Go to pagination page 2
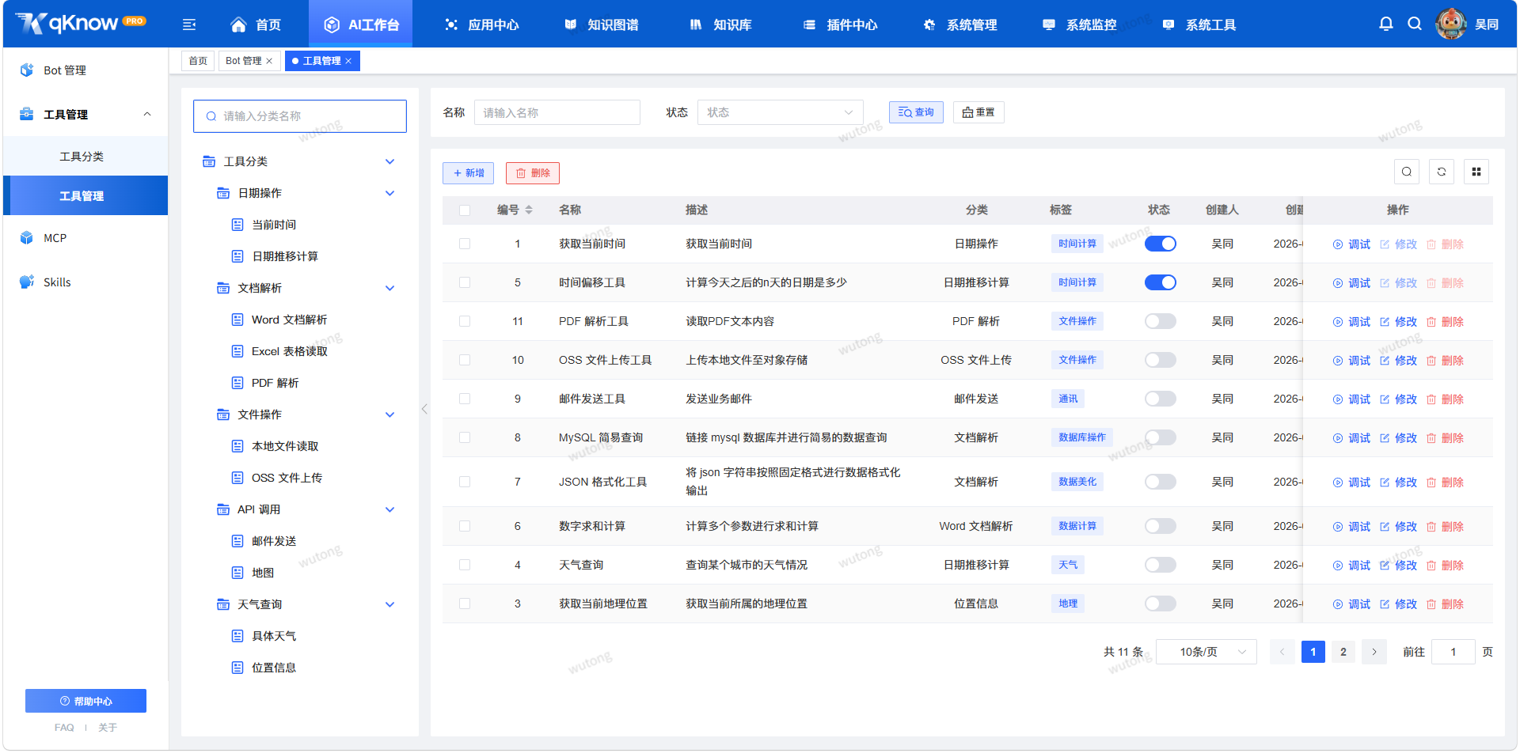1520x753 pixels. pos(1343,652)
